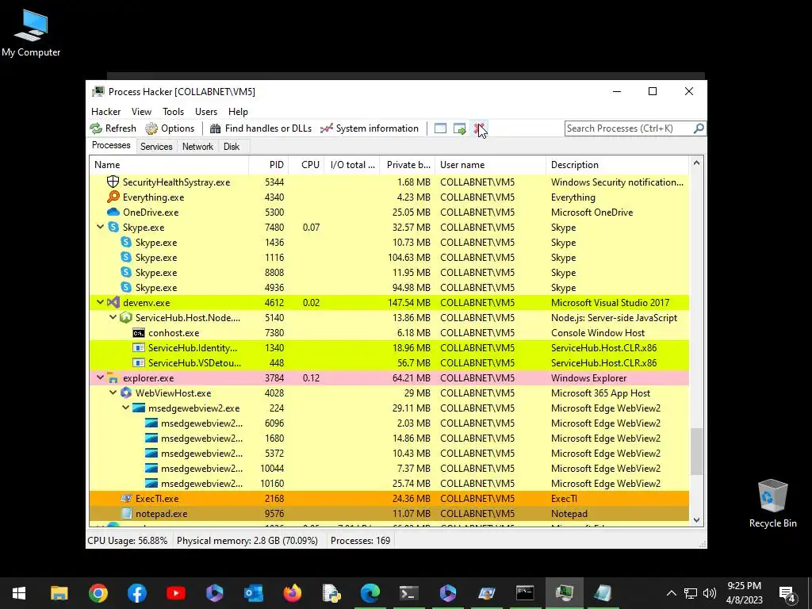
Task: Open Find handles or DLLs binoculars icon
Action: (216, 128)
